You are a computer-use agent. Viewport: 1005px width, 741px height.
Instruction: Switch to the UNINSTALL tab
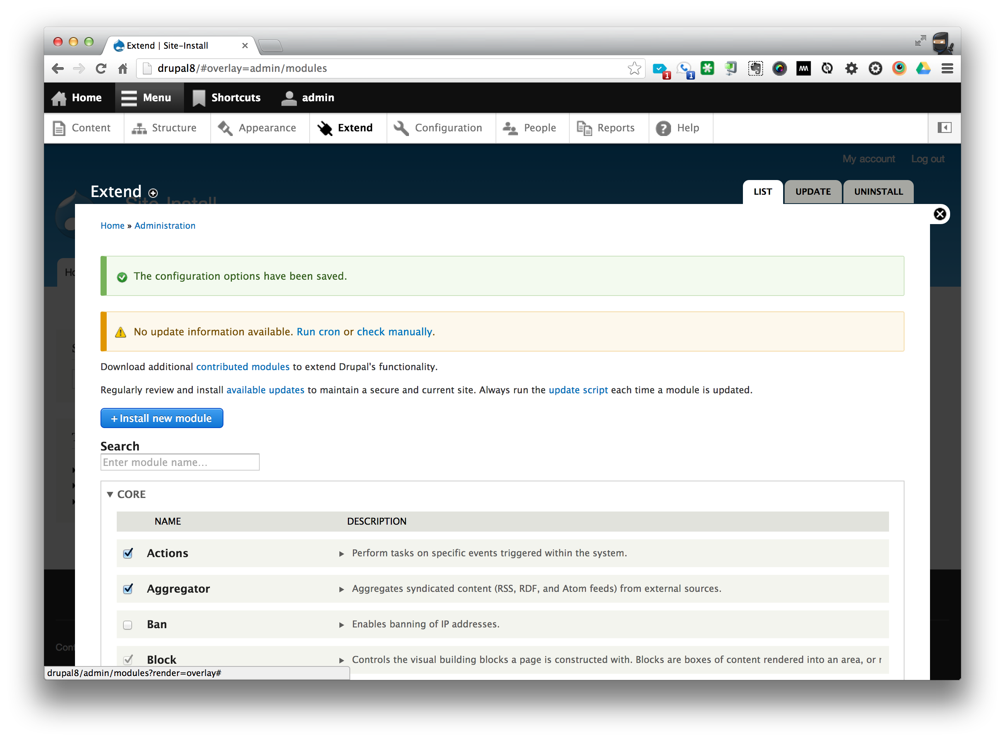click(x=878, y=192)
